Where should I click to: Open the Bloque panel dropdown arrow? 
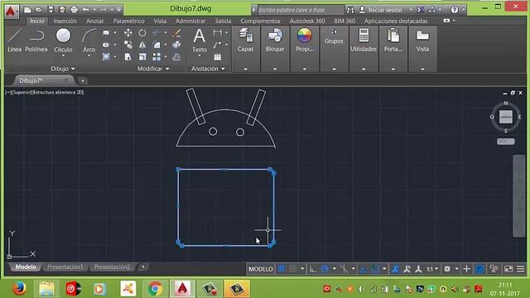pos(275,69)
